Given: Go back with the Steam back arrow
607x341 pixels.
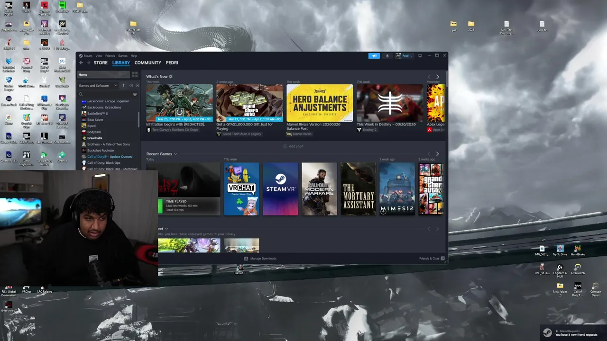Looking at the screenshot, I should [81, 63].
